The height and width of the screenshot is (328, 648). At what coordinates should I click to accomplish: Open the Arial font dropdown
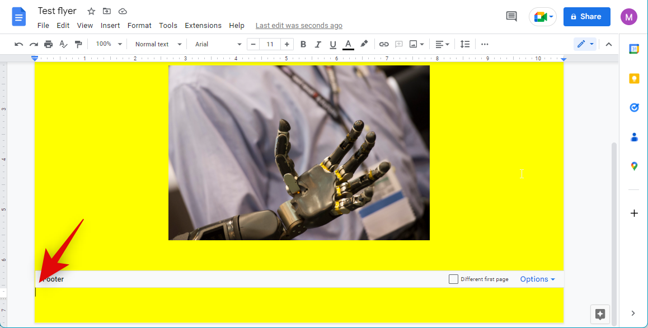(x=218, y=44)
